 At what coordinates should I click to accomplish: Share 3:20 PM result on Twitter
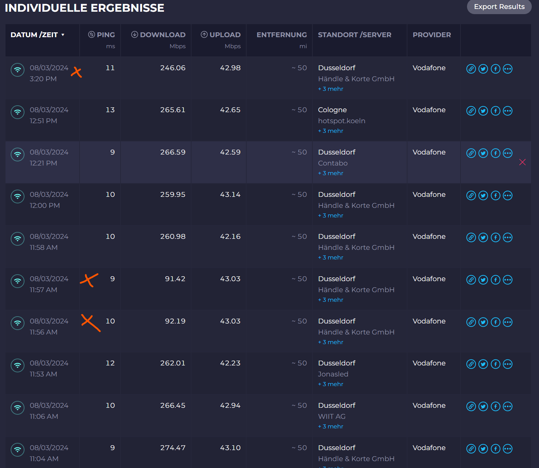pyautogui.click(x=483, y=69)
